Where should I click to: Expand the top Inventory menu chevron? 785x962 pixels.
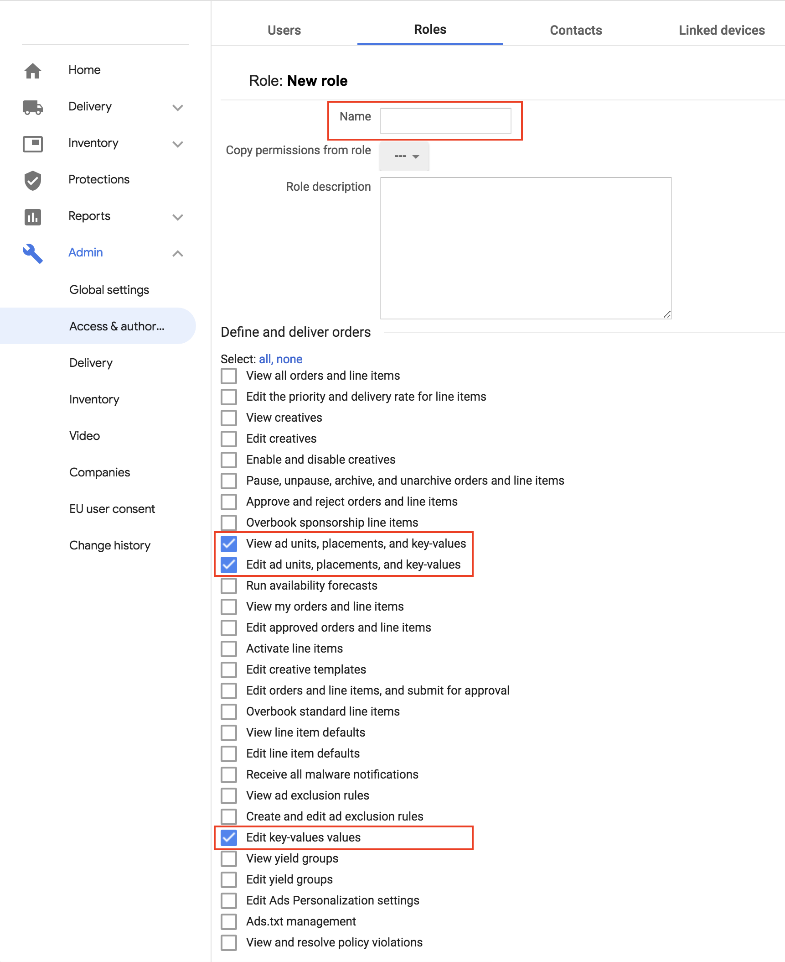coord(178,144)
